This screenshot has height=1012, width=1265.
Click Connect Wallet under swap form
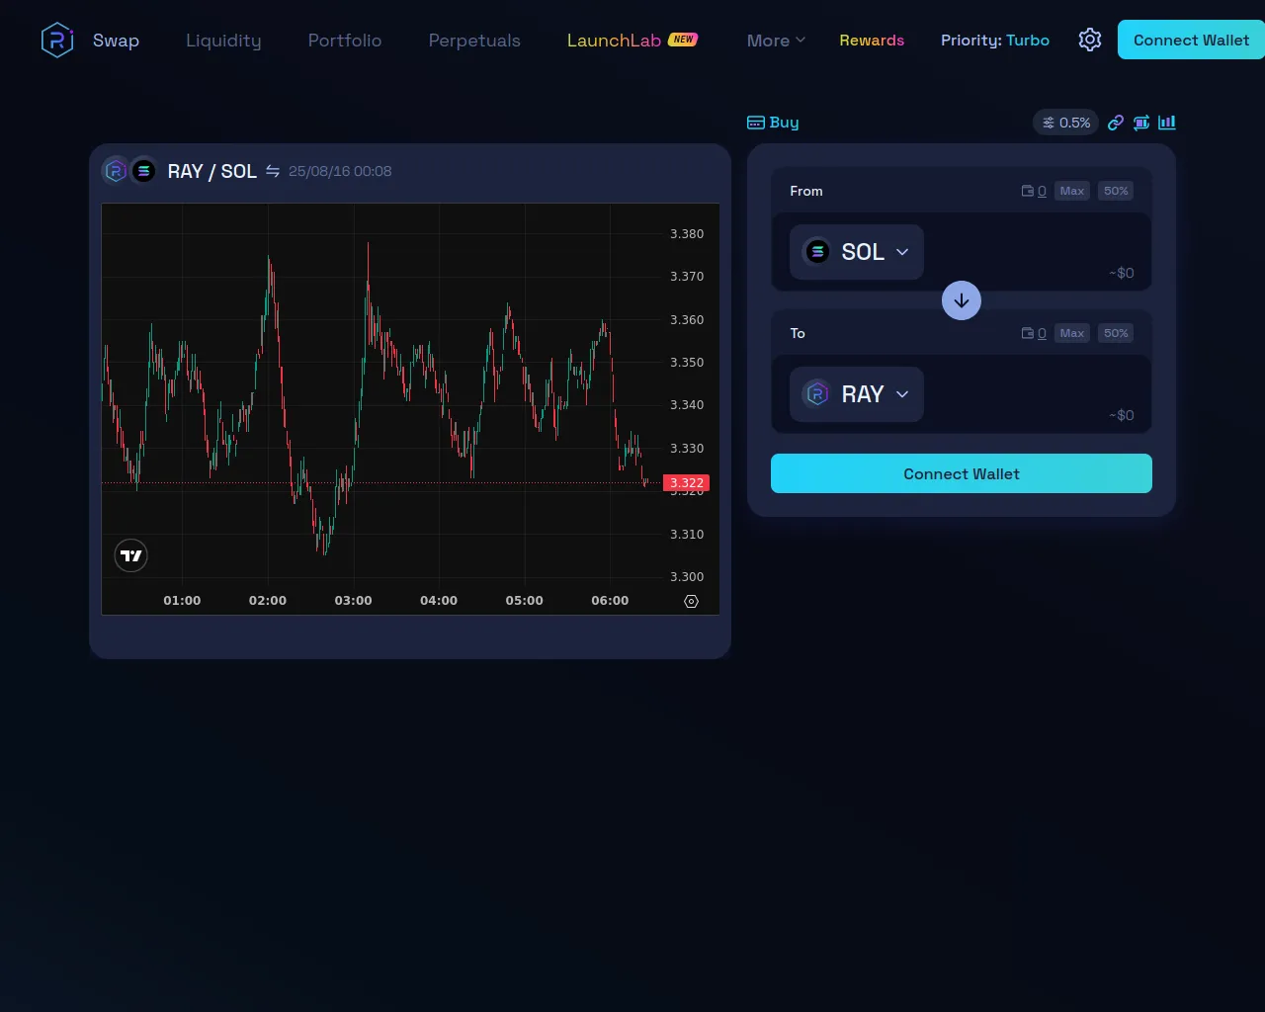pyautogui.click(x=962, y=473)
